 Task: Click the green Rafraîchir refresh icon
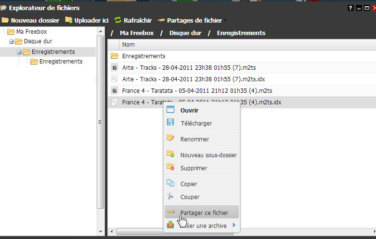118,20
